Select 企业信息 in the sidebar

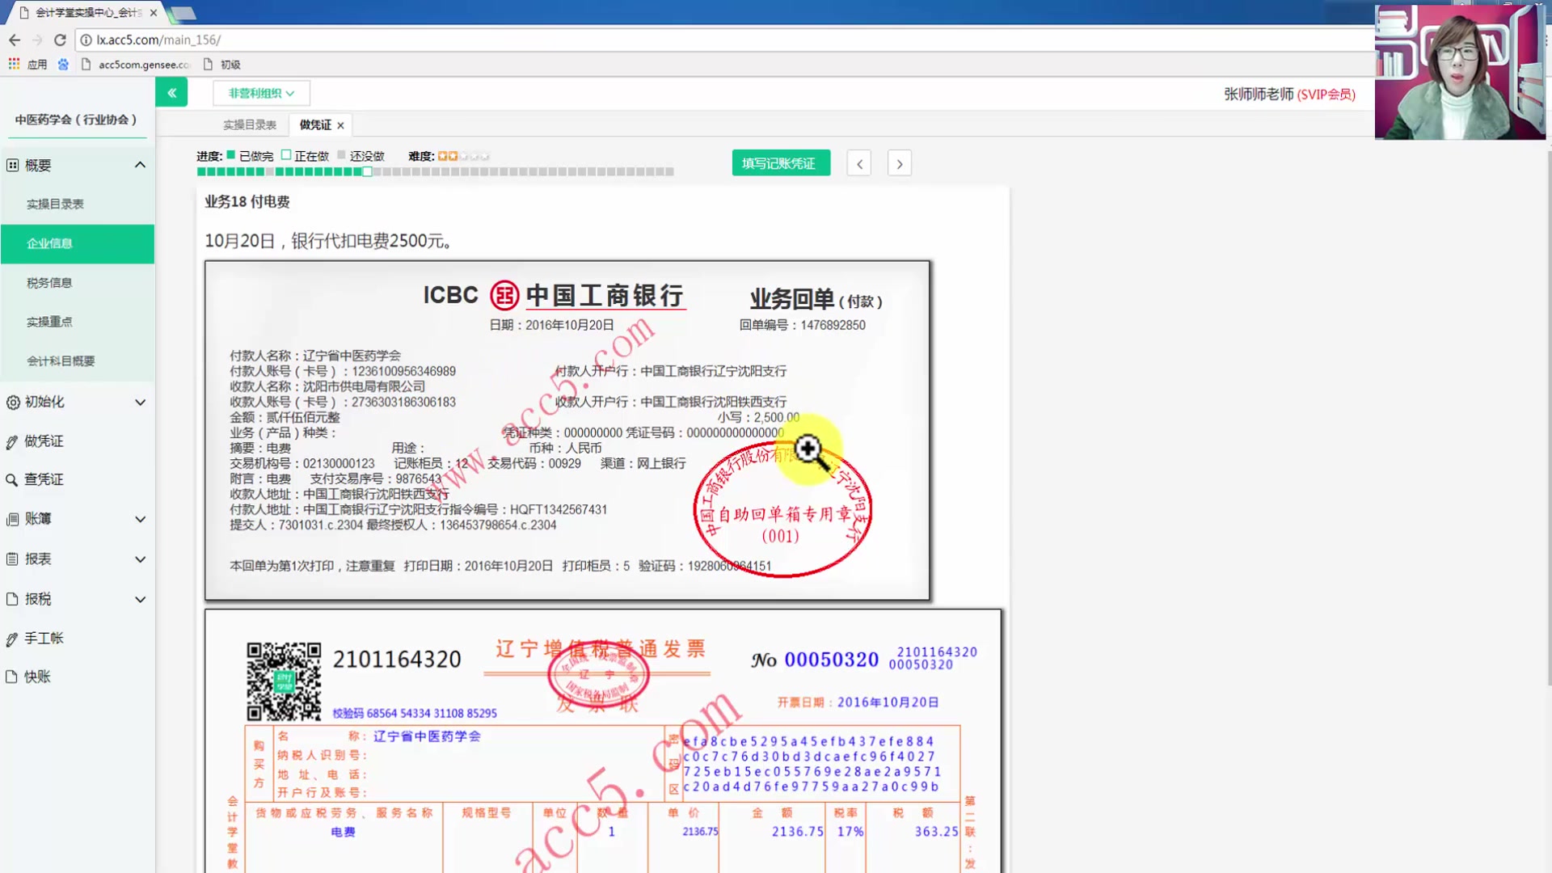coord(78,243)
